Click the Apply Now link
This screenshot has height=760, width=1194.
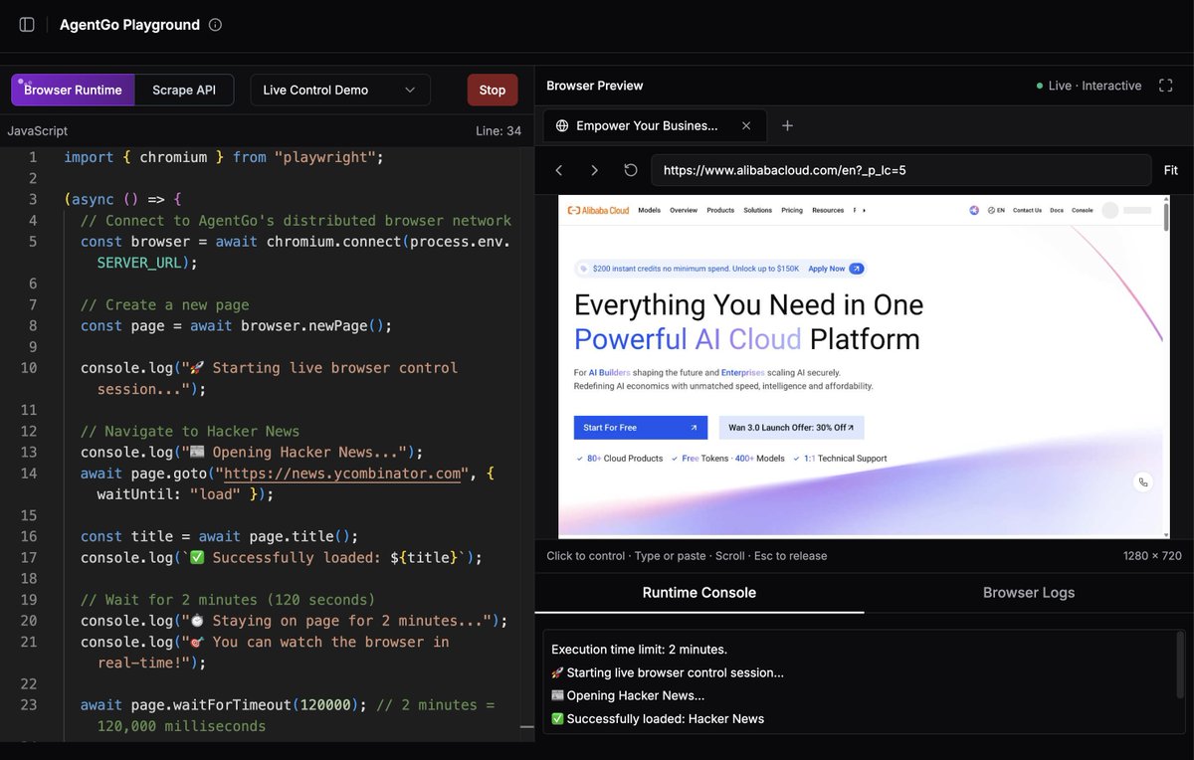pos(827,269)
